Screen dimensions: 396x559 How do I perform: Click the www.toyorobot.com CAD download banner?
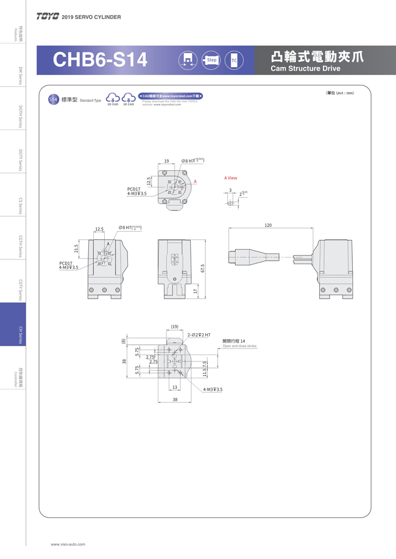click(x=171, y=96)
